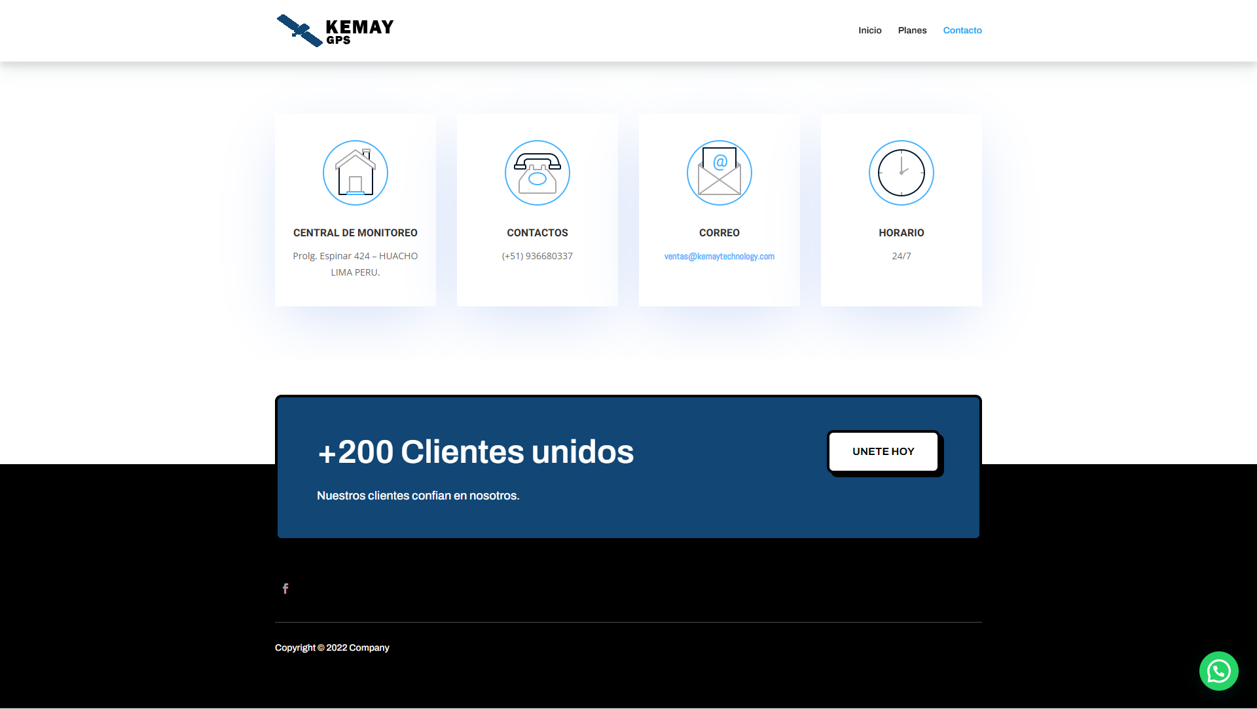Click the CENTRAL DE MONITOREO heading

pos(355,232)
